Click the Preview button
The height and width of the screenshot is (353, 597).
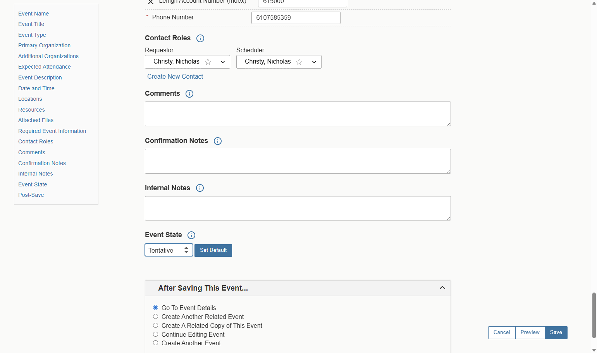(x=530, y=332)
